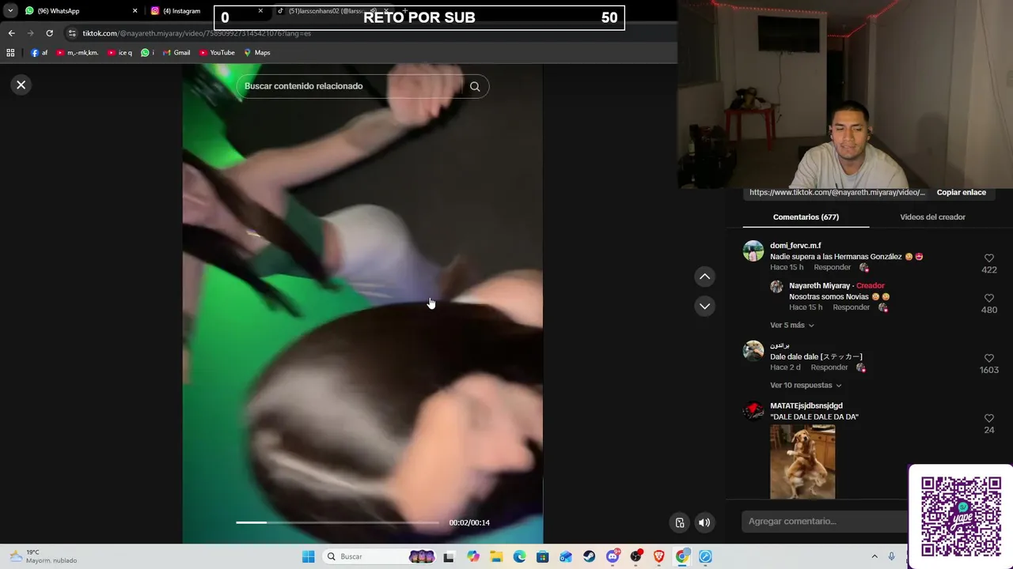Open the 'ice q' bookmark
1013x569 pixels.
[x=120, y=53]
